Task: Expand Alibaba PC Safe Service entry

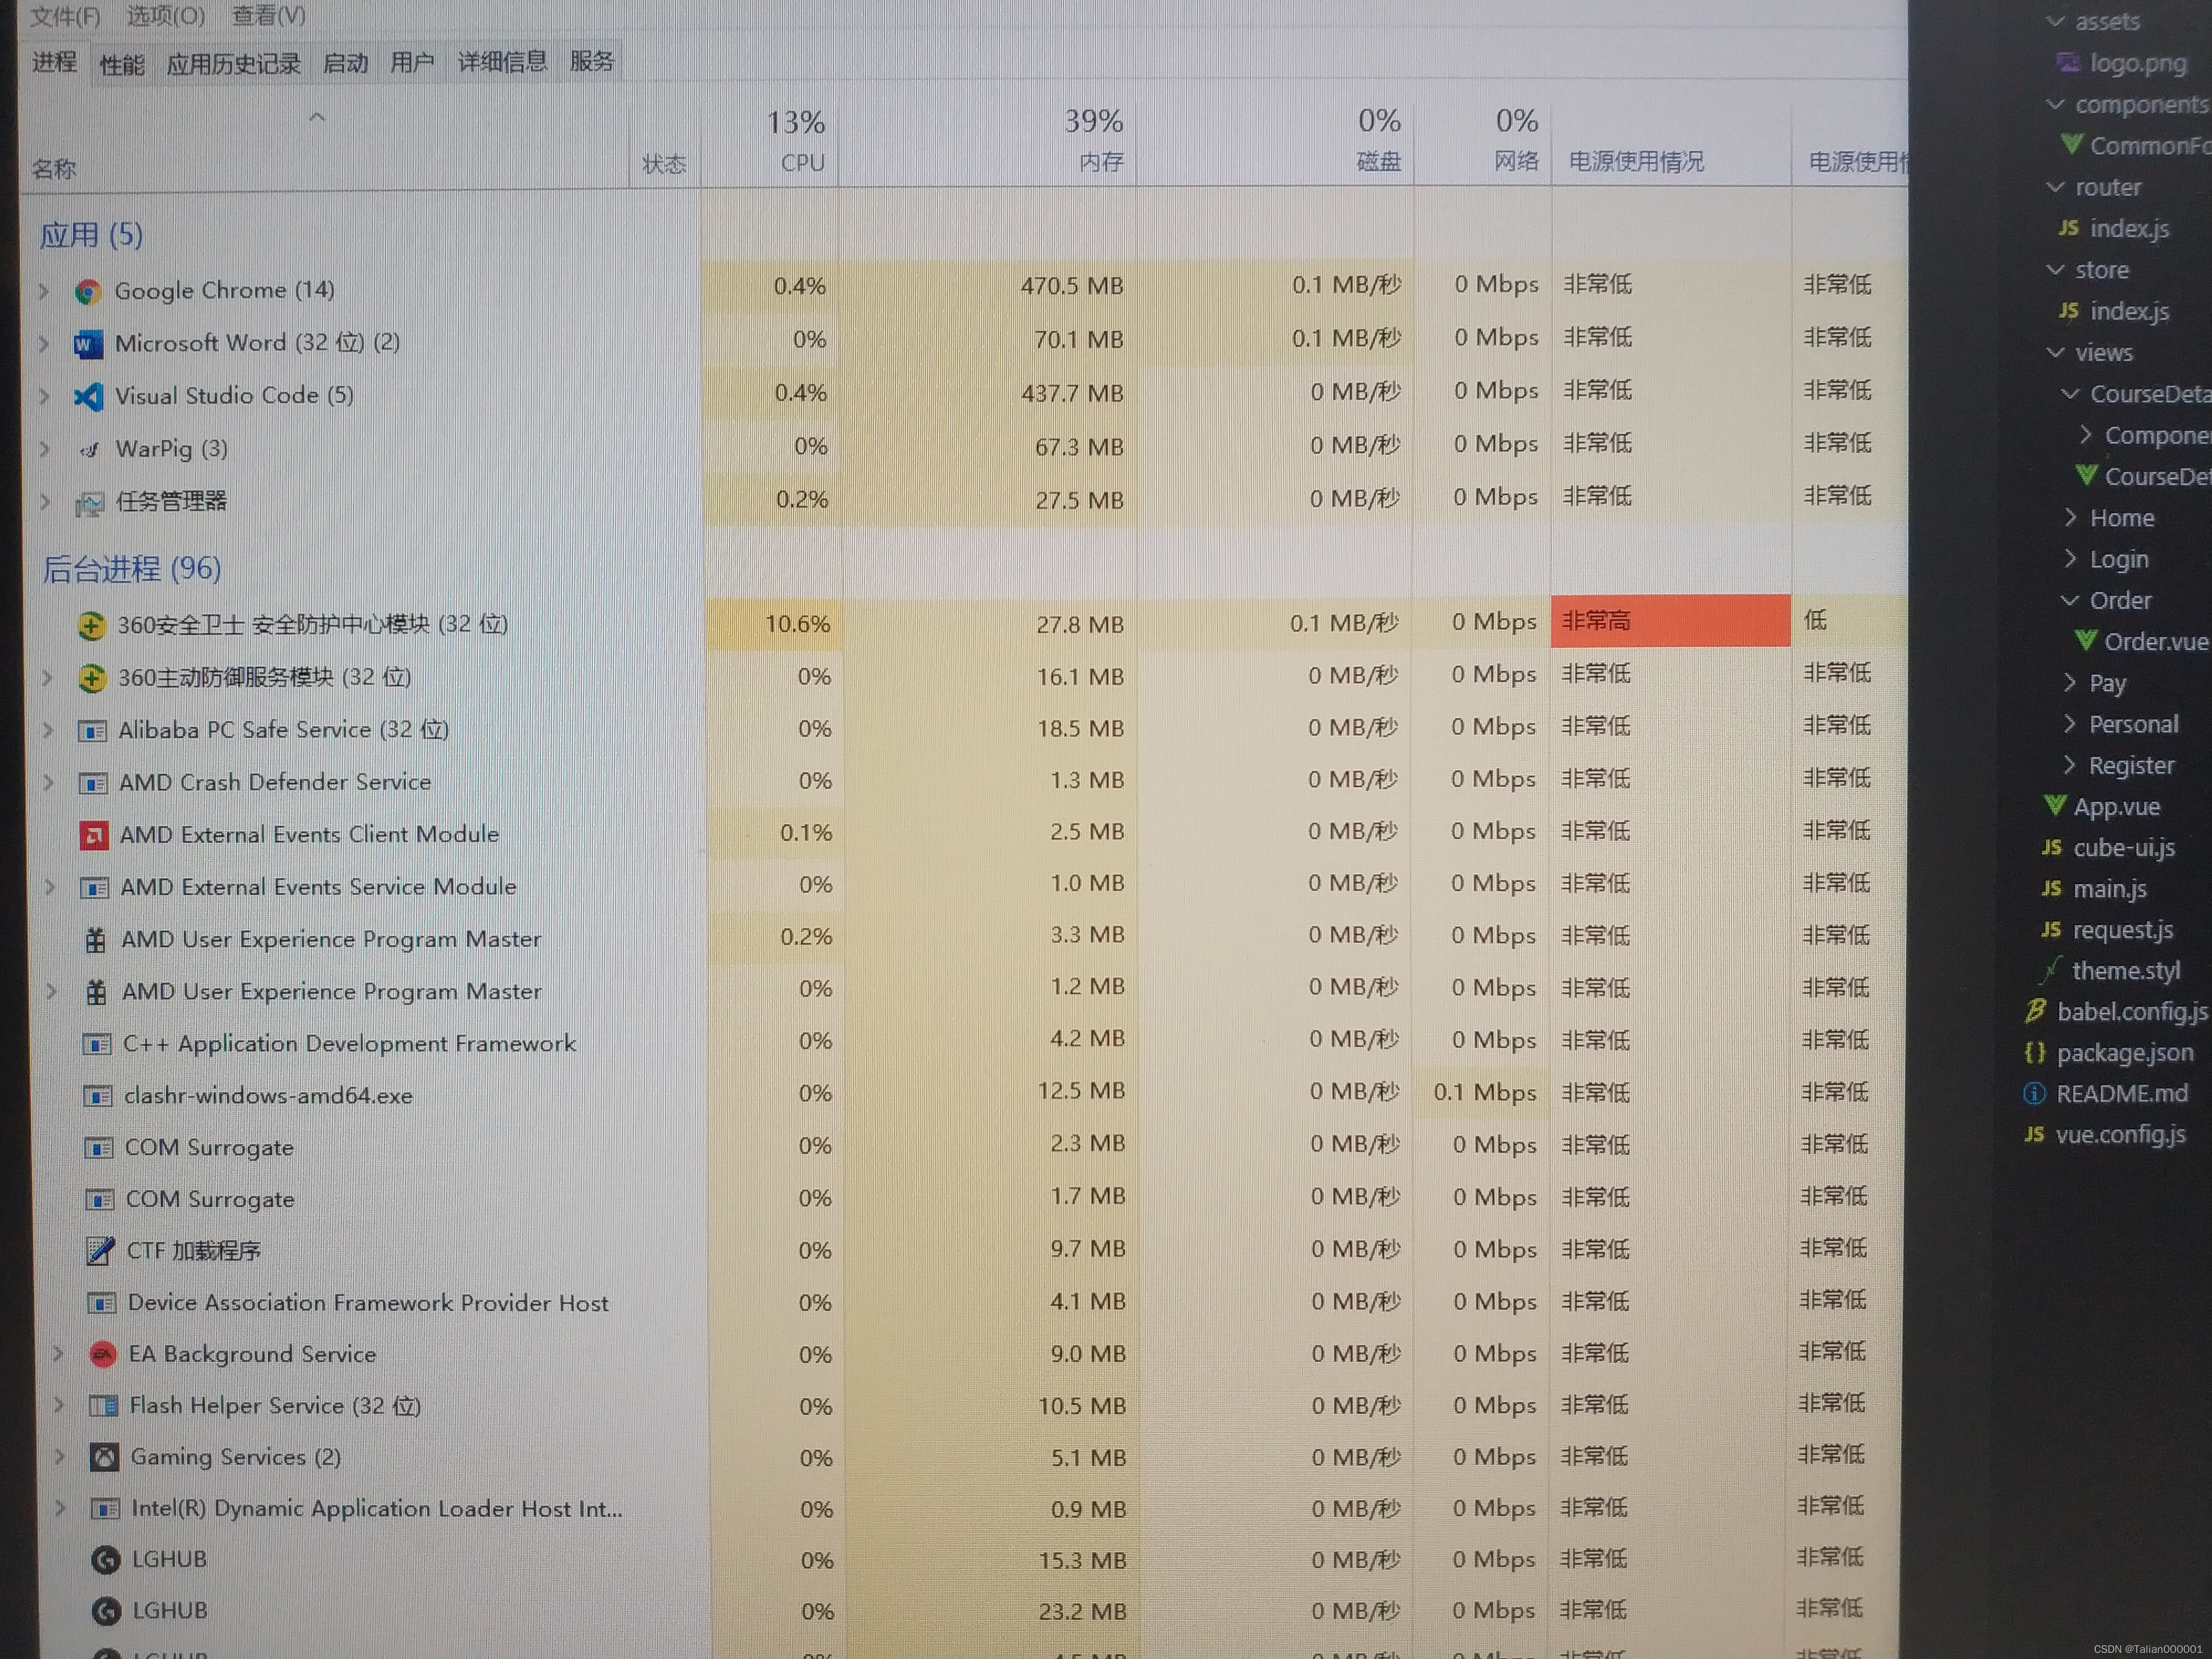Action: (x=48, y=730)
